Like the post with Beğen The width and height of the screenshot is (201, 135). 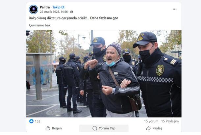point(54,128)
